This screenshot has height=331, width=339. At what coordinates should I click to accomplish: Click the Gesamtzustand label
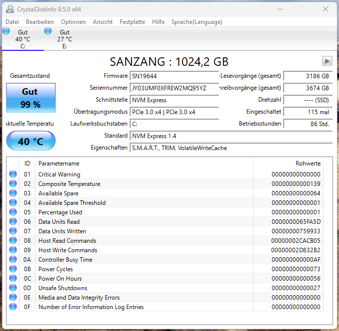(30, 76)
